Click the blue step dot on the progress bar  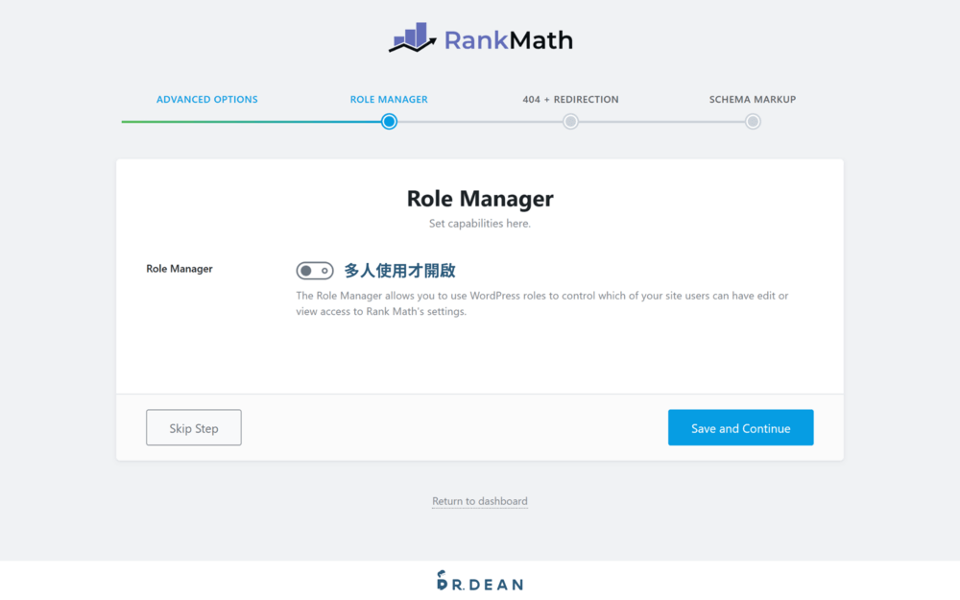click(x=389, y=121)
